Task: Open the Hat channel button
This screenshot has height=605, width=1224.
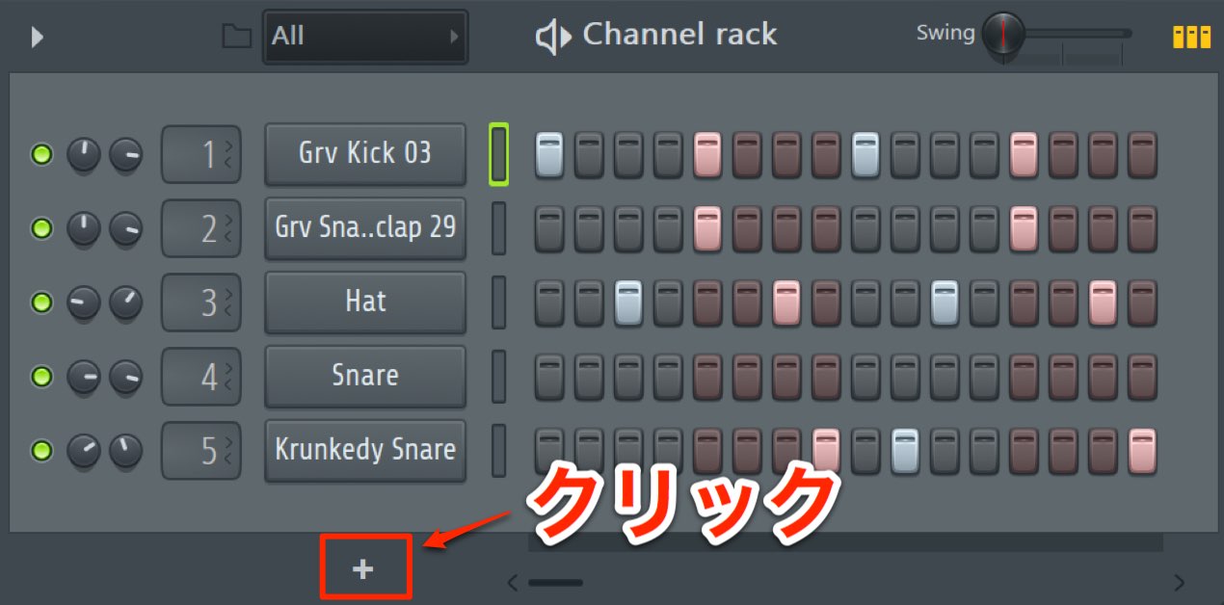Action: point(365,302)
